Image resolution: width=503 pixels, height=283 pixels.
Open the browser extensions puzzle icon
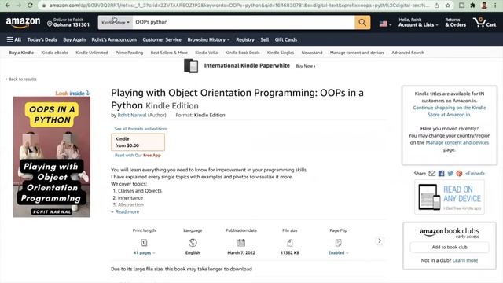click(x=472, y=6)
